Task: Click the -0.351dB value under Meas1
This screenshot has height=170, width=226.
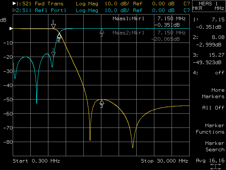Action: pyautogui.click(x=167, y=25)
